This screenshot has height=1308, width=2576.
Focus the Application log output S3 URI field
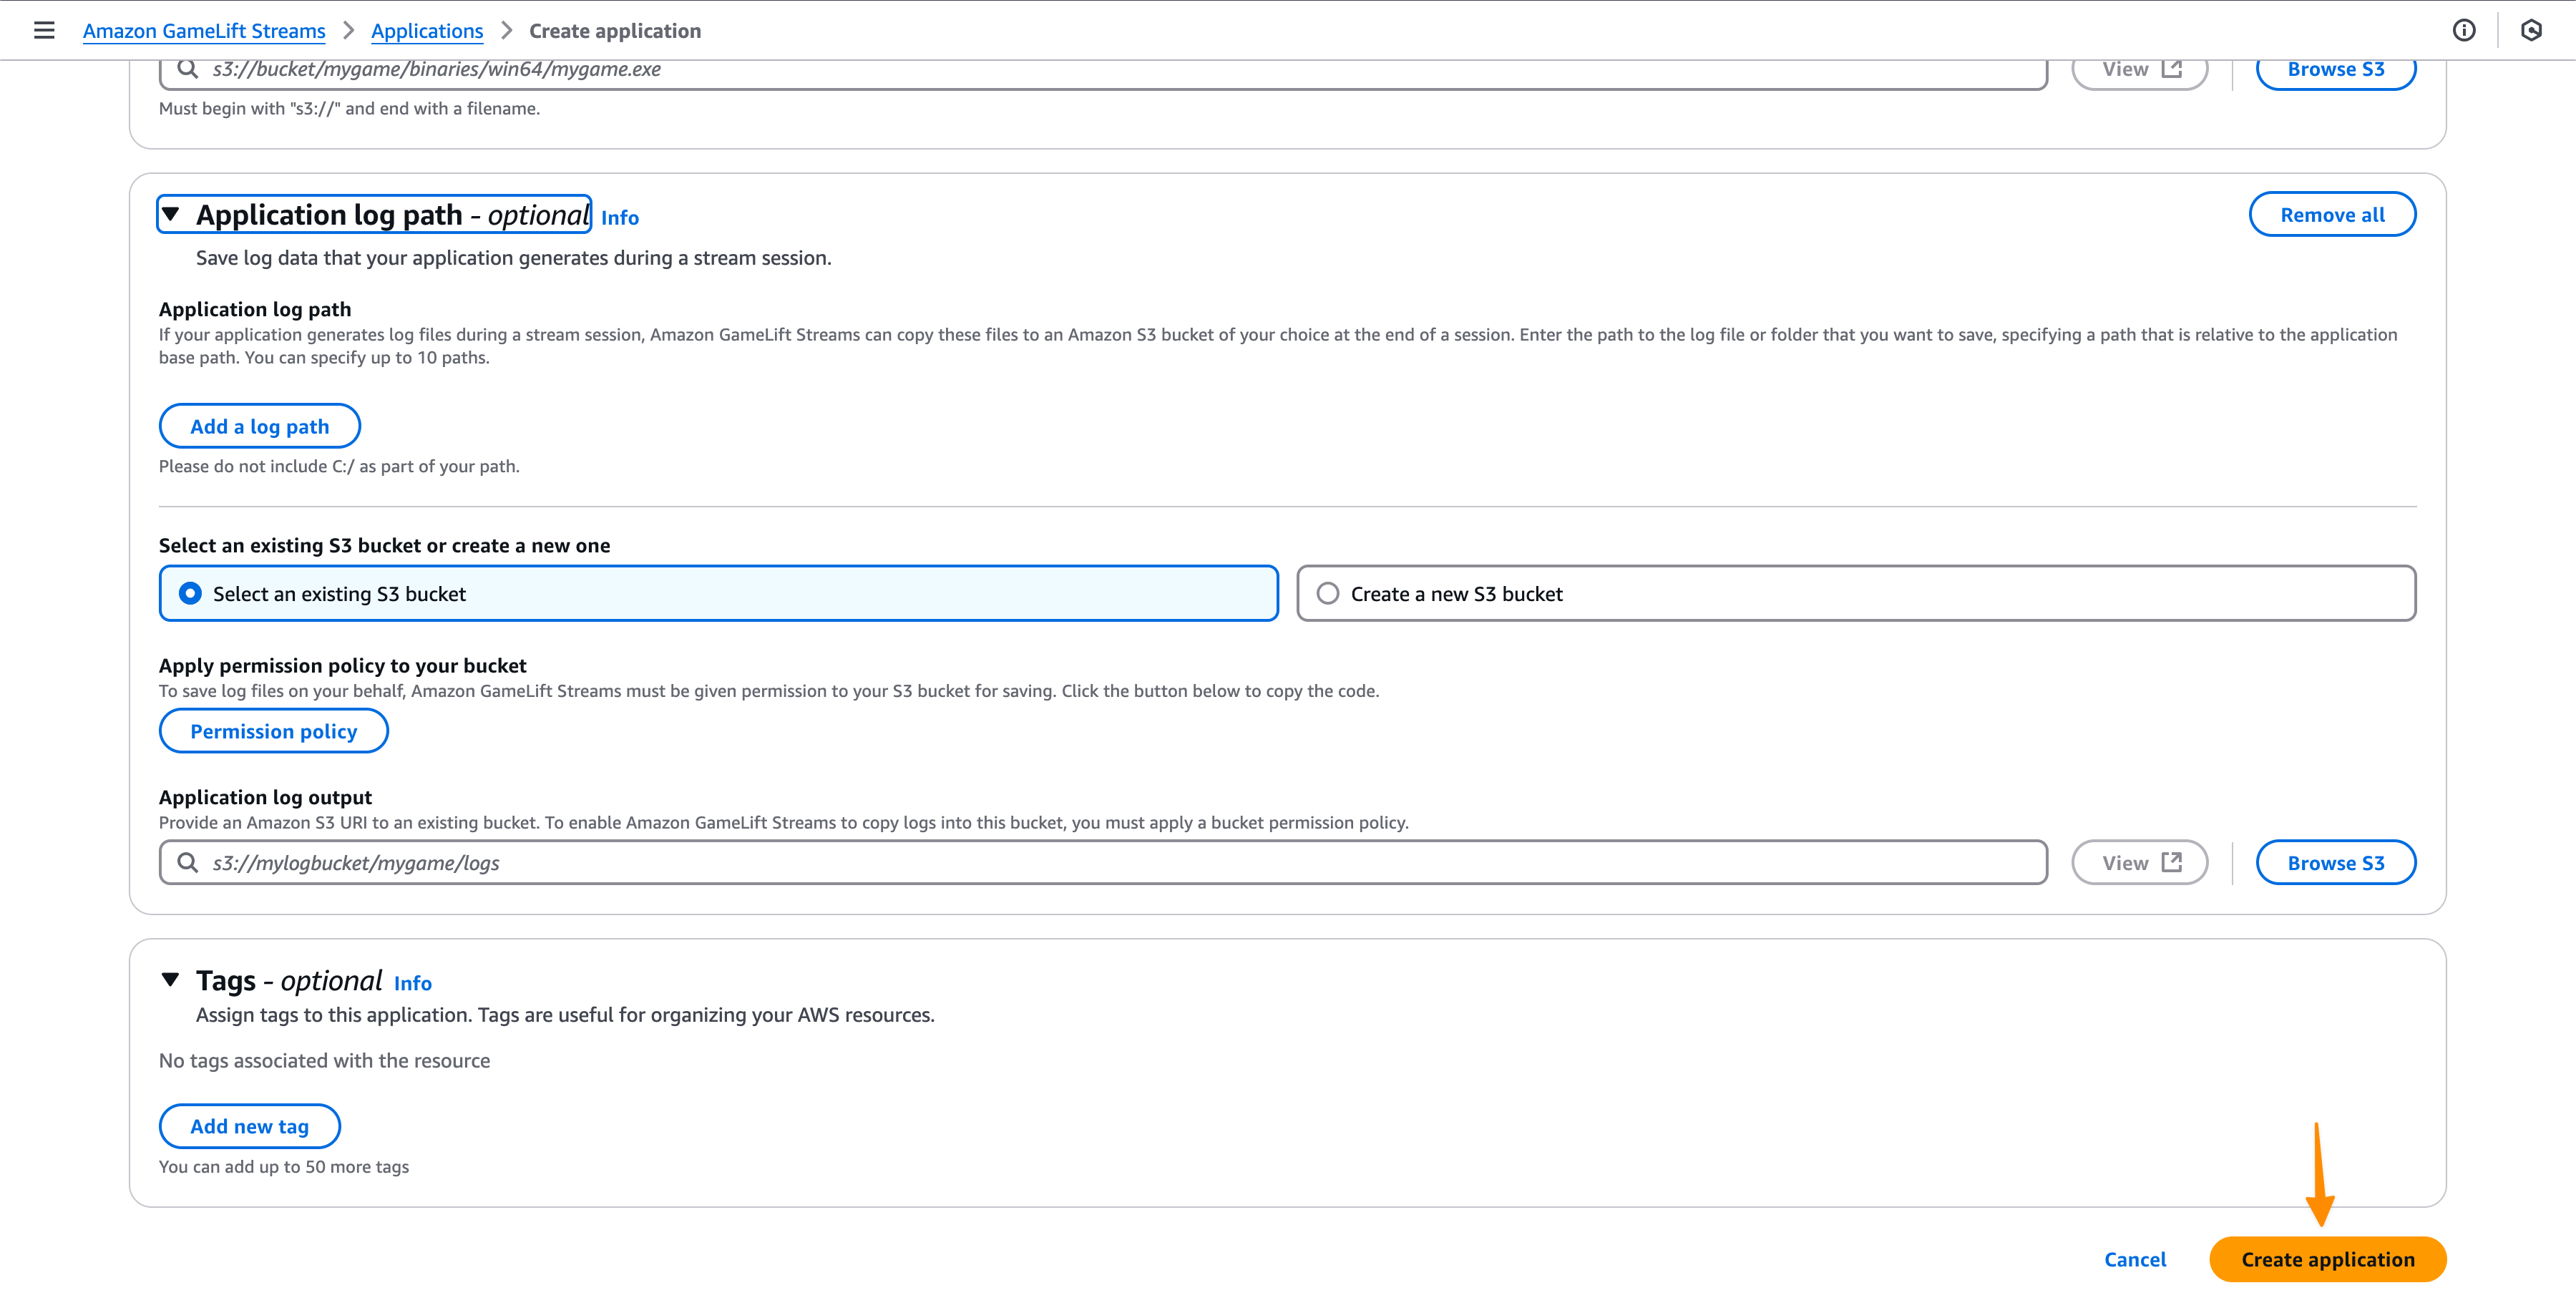(x=1110, y=862)
